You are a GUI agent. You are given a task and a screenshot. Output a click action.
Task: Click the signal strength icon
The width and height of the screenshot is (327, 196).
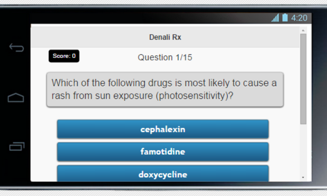[275, 18]
